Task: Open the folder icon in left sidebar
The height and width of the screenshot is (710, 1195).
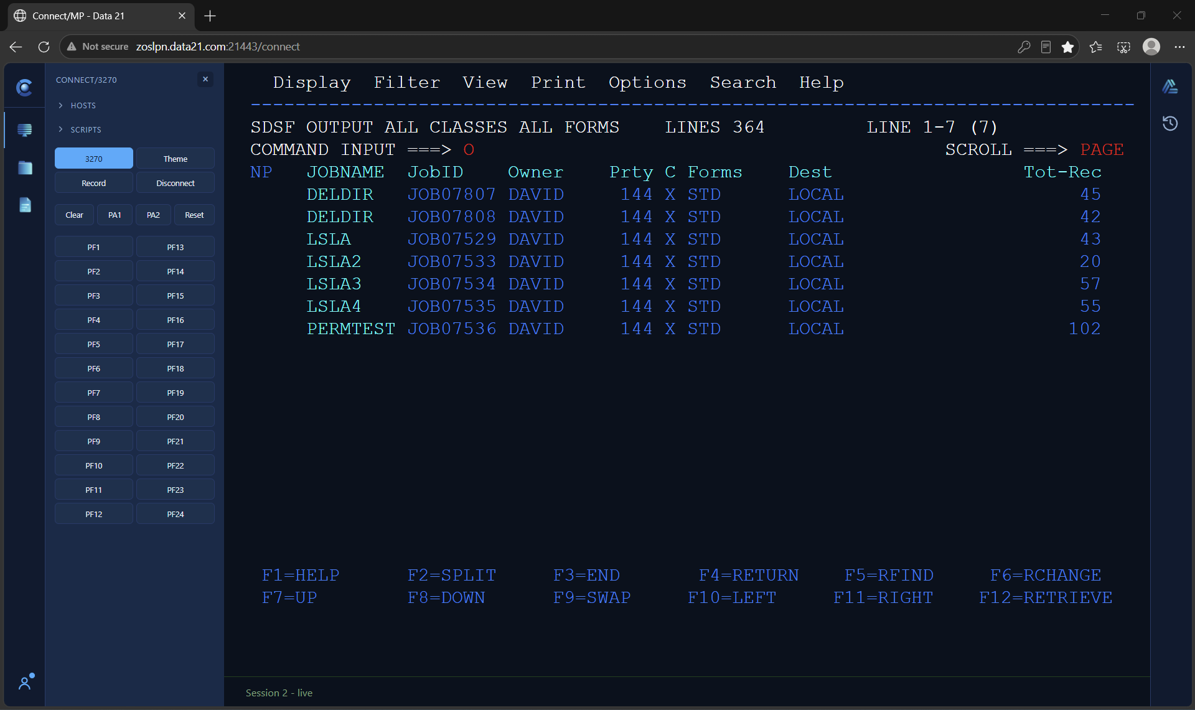Action: coord(25,167)
